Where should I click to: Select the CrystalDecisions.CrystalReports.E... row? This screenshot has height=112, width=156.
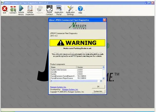point(76,76)
